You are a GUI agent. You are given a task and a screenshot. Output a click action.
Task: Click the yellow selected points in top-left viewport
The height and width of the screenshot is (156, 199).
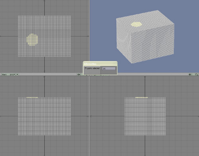pyautogui.click(x=32, y=39)
